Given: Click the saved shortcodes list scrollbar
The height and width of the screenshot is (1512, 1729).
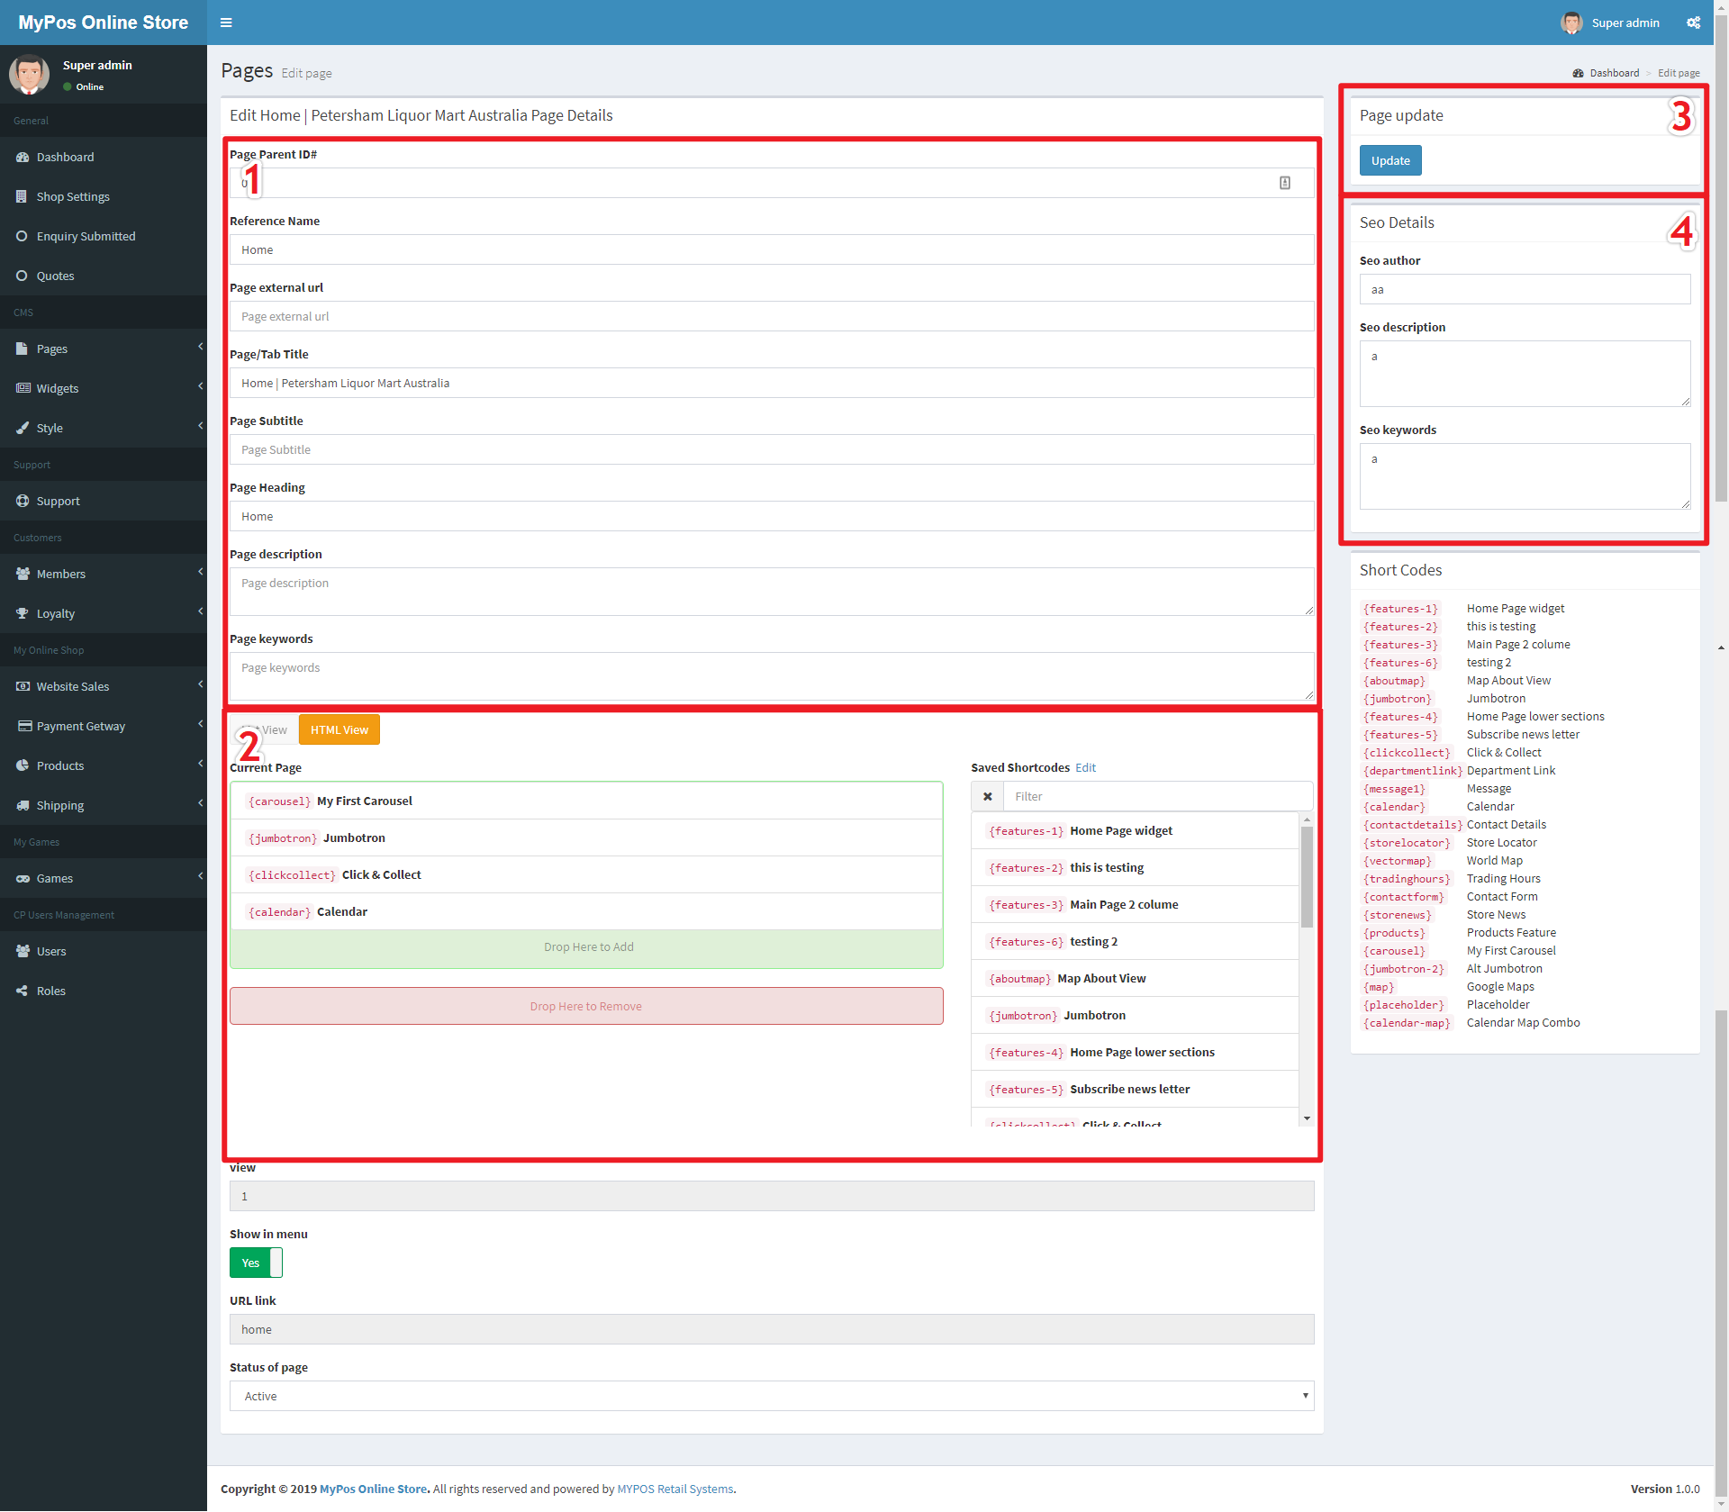Looking at the screenshot, I should coord(1306,878).
